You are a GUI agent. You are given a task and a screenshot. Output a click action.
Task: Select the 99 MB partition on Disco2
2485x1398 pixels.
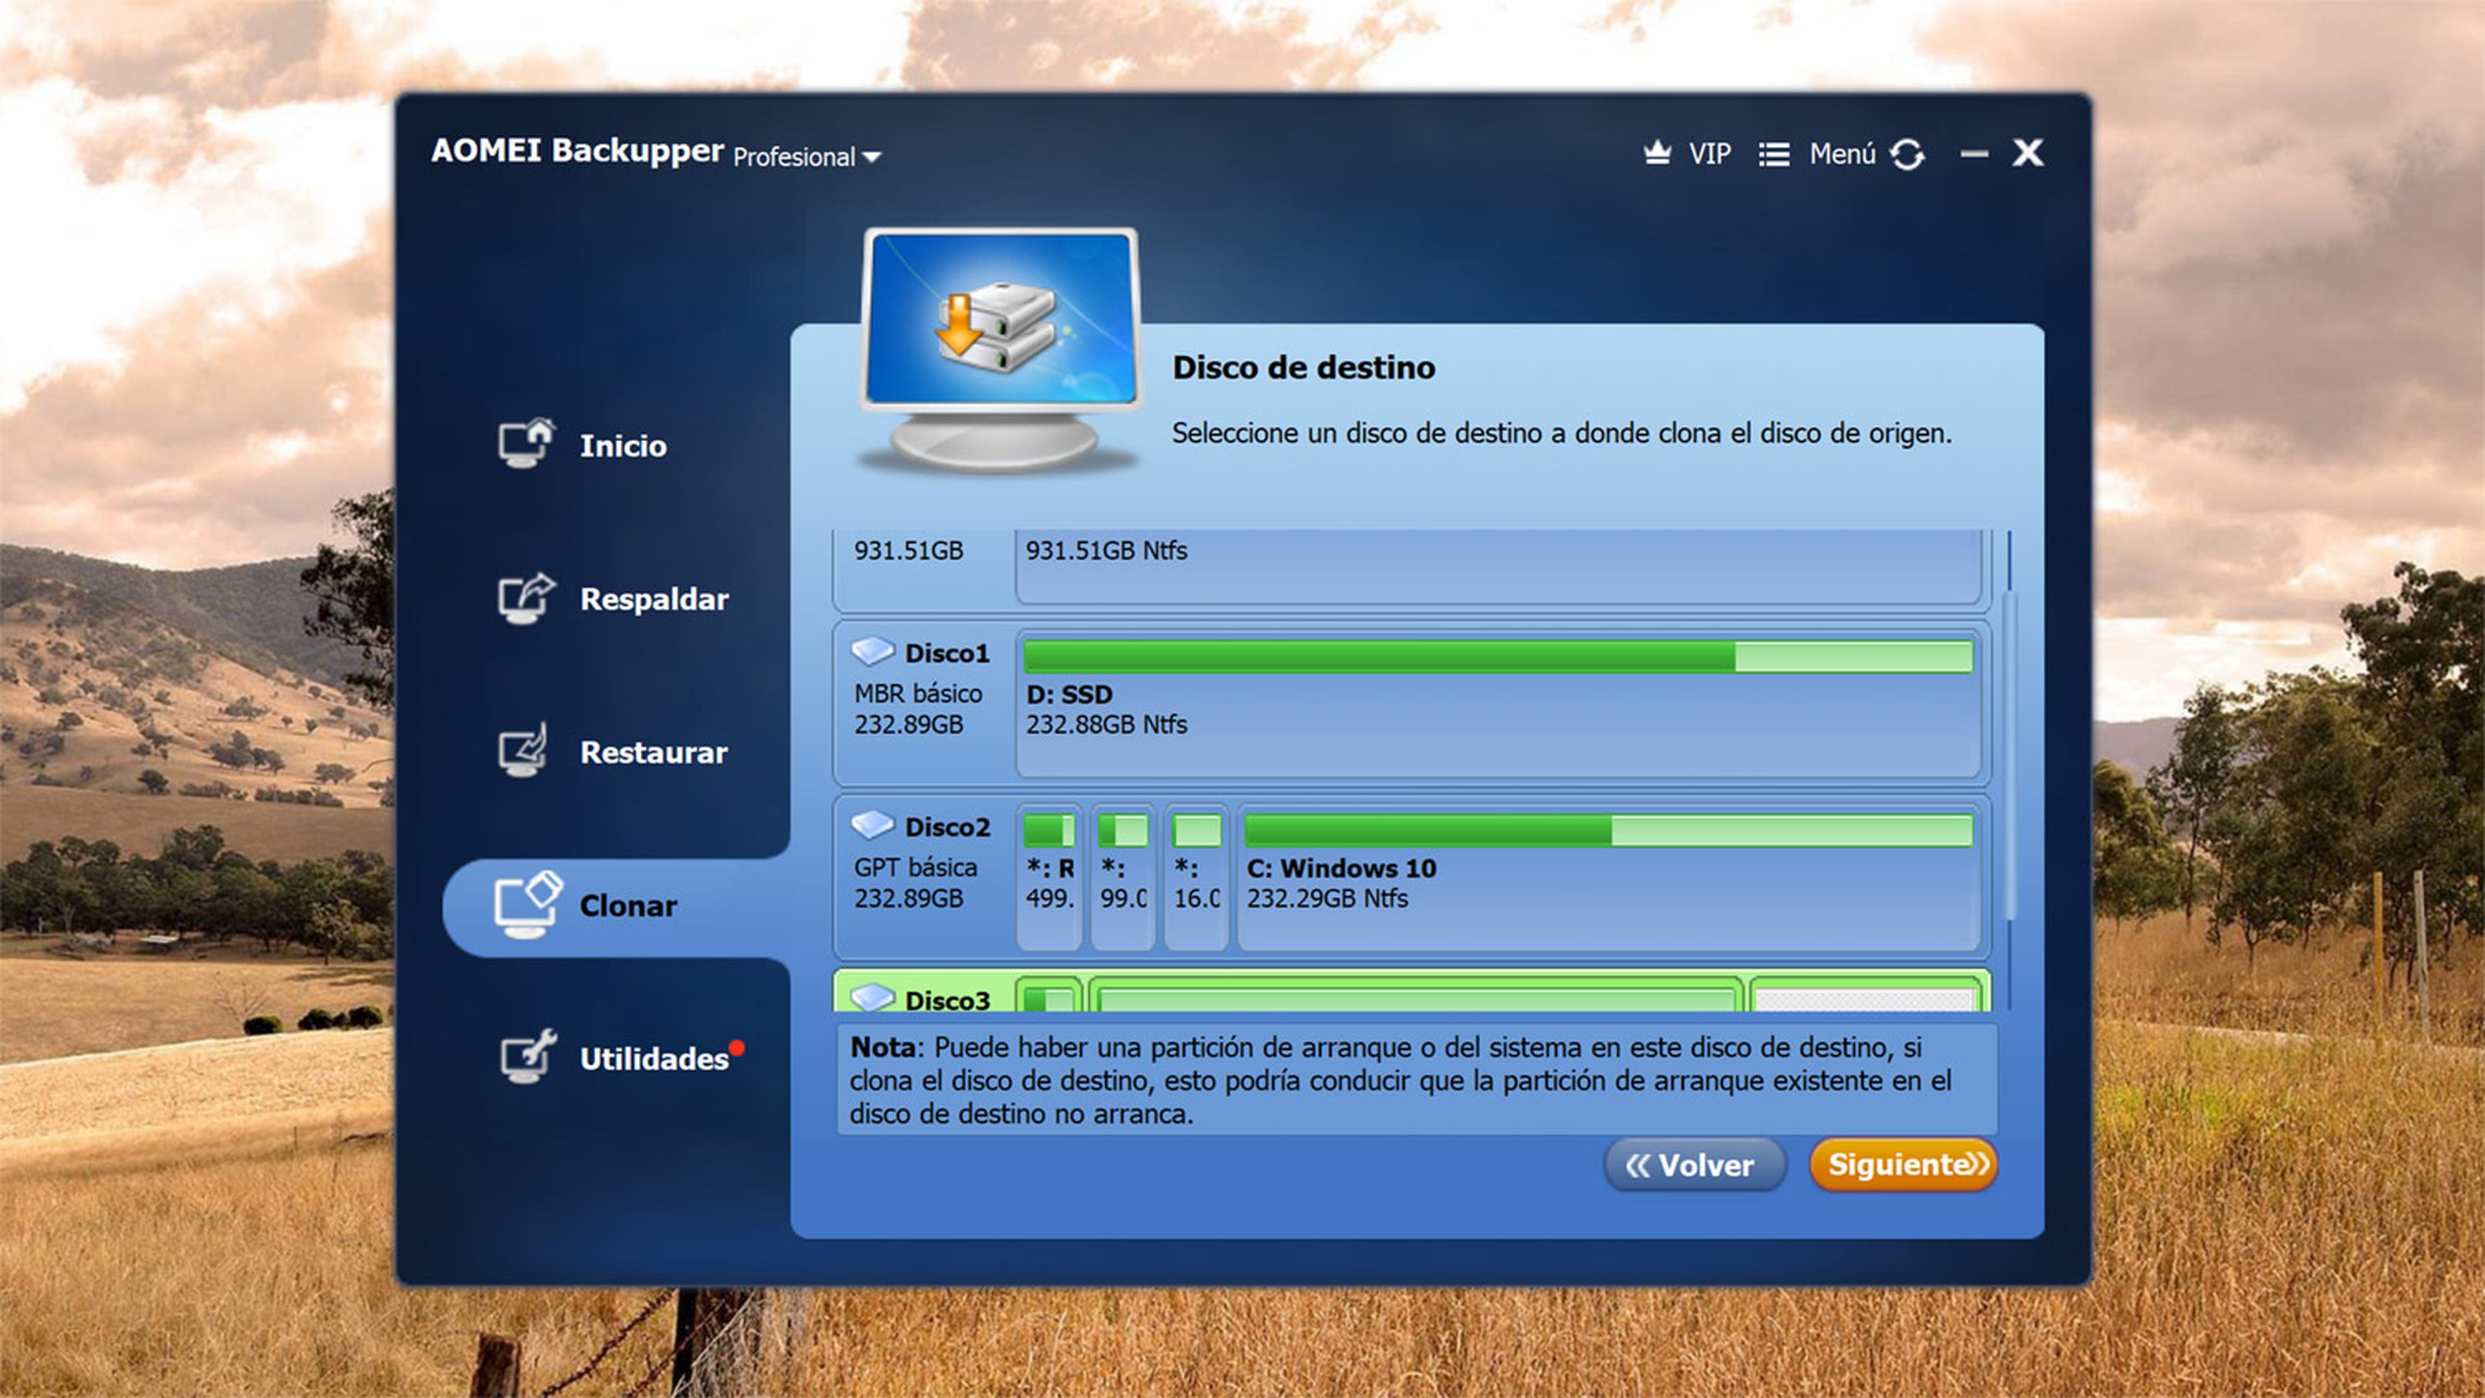pos(1123,877)
